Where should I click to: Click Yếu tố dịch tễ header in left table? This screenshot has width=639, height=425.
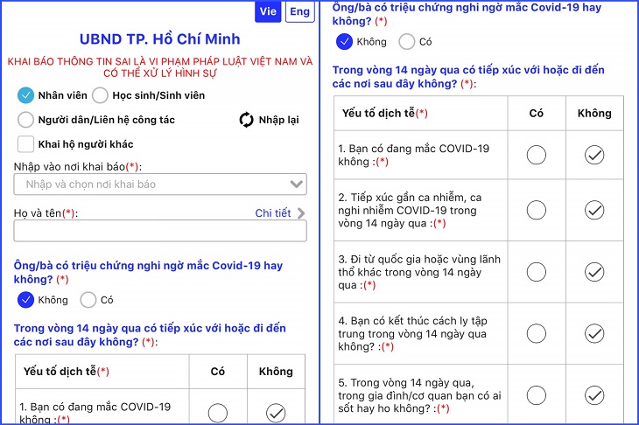point(66,372)
